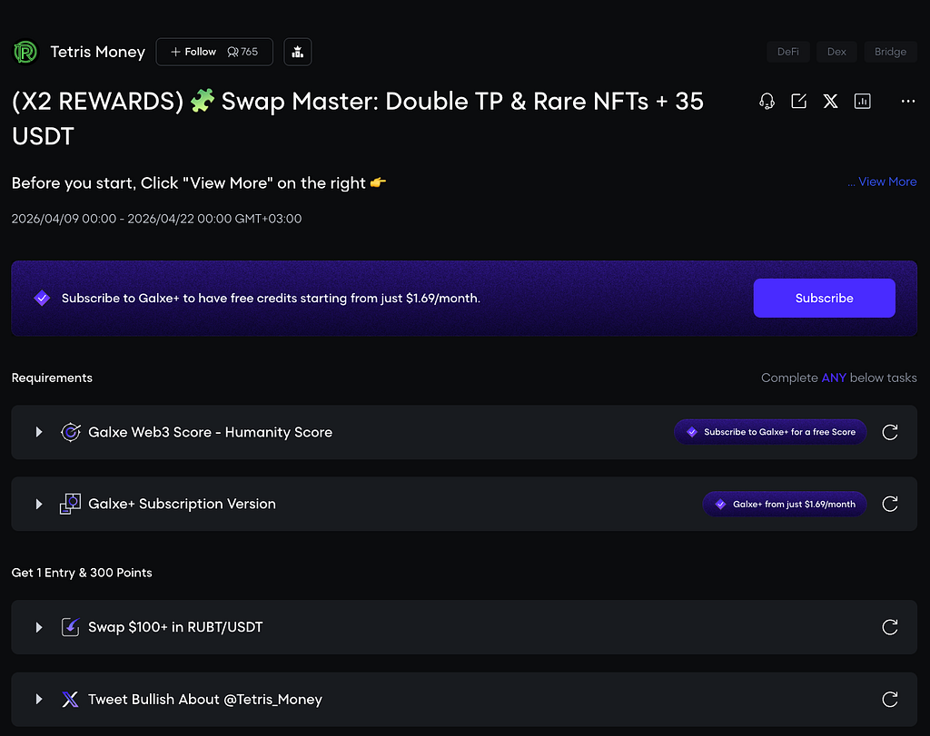Expand the Swap $100+ in RUBT/USDT row

(39, 627)
